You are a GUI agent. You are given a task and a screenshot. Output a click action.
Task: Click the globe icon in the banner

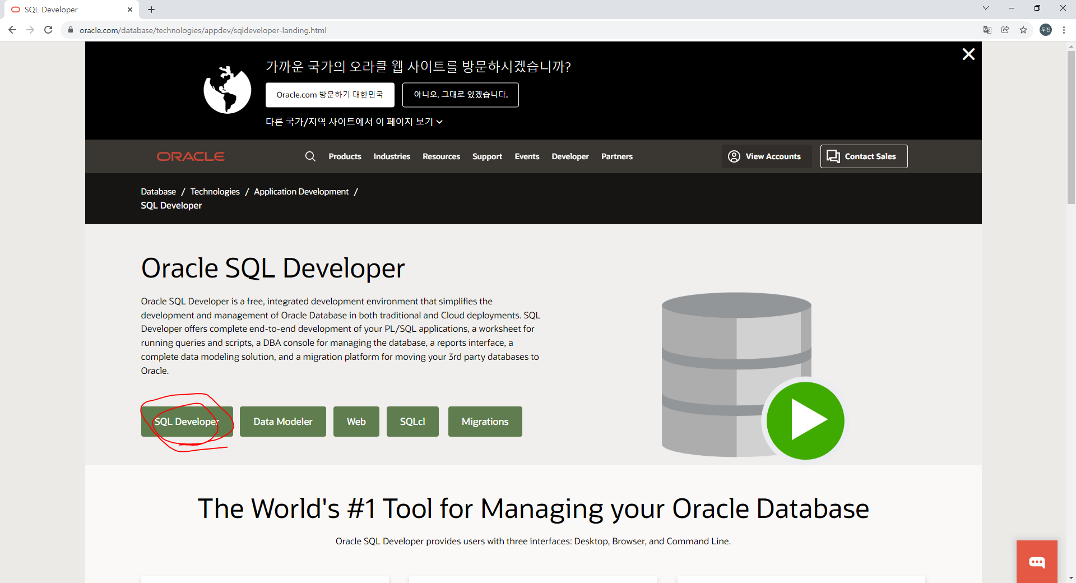click(x=227, y=90)
